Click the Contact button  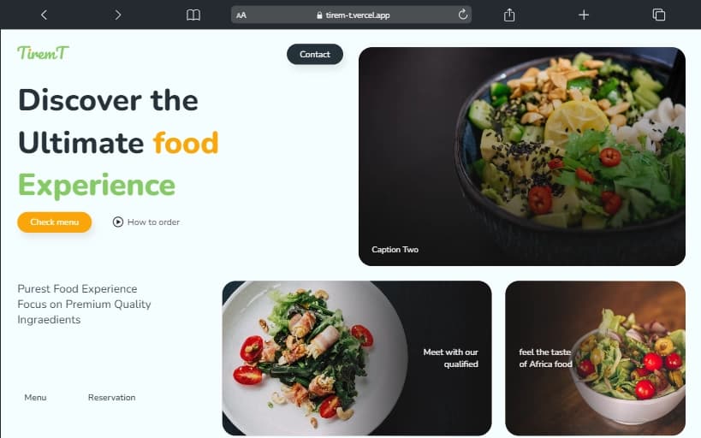tap(315, 54)
